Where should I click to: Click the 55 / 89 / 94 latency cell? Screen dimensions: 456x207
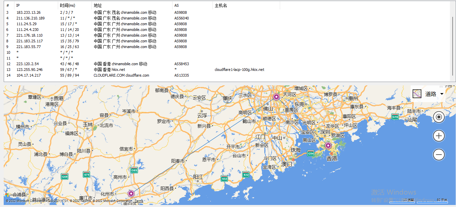[70, 75]
